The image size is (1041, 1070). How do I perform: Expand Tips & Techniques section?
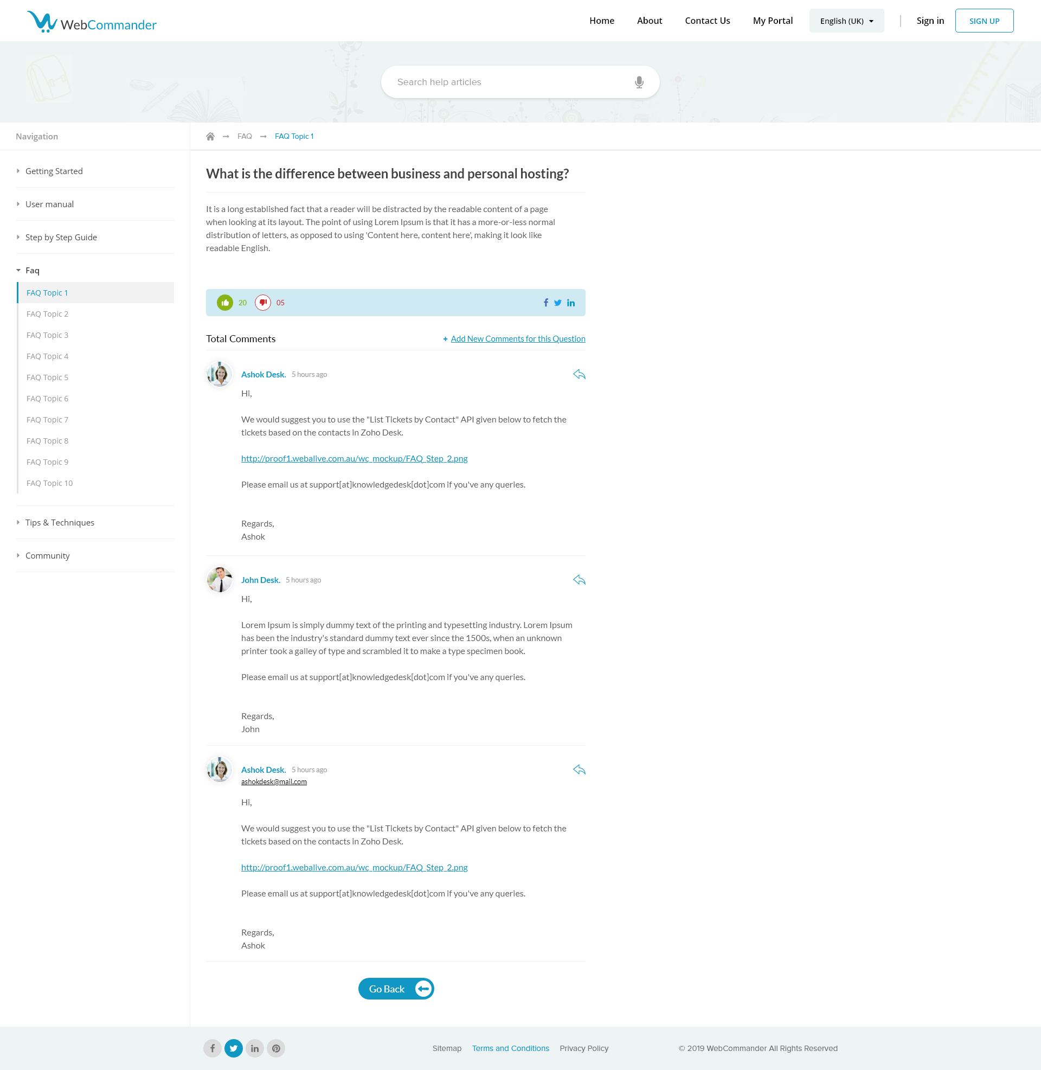coord(59,522)
